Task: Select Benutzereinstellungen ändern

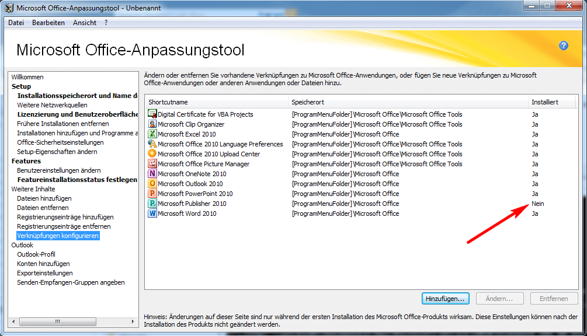Action: 59,170
